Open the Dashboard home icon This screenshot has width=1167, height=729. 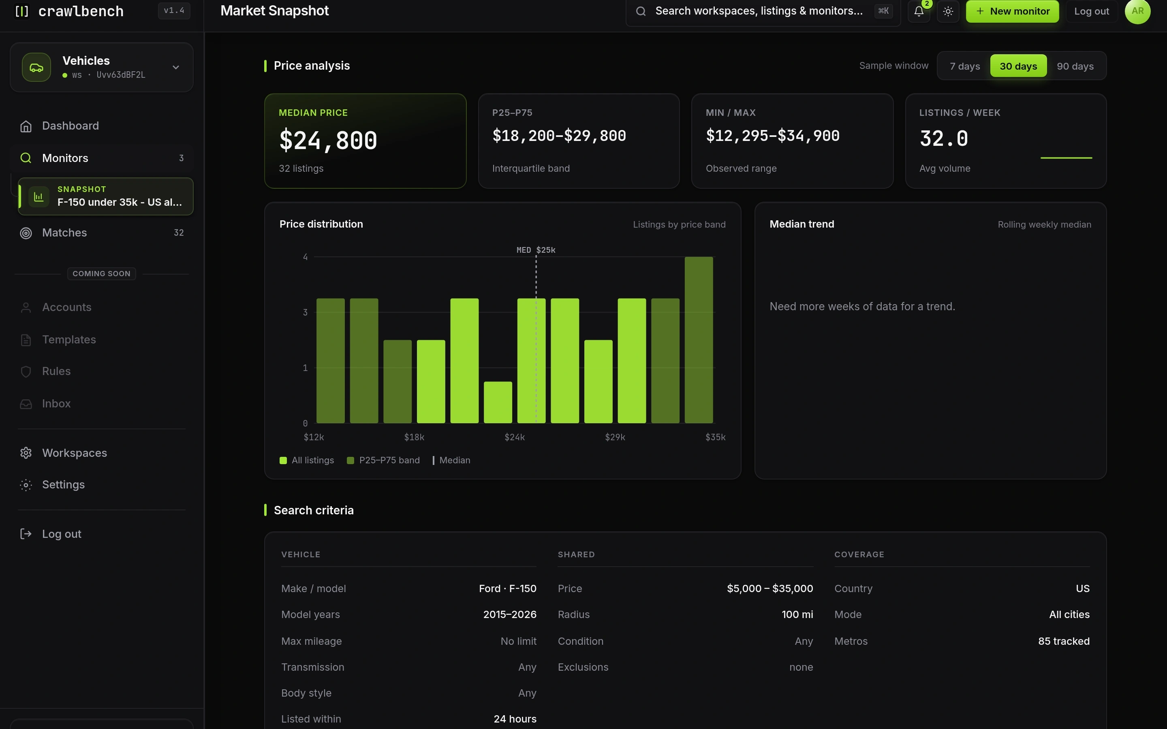click(26, 126)
